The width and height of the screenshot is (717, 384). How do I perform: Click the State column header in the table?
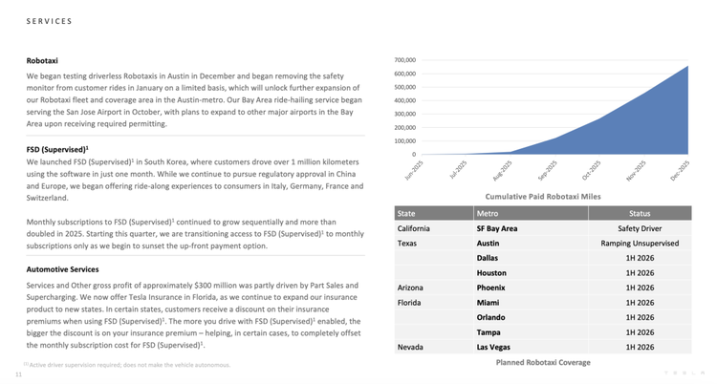(x=406, y=213)
